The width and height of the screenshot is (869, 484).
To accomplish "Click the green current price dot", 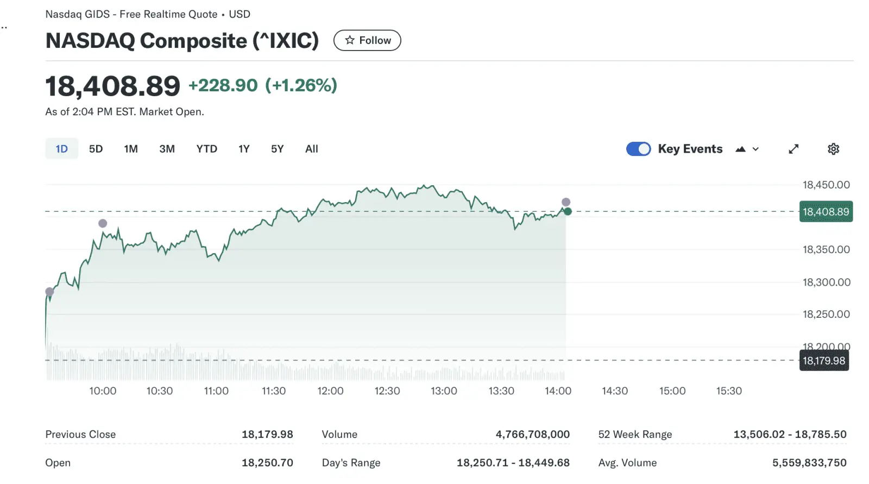I will pyautogui.click(x=568, y=211).
